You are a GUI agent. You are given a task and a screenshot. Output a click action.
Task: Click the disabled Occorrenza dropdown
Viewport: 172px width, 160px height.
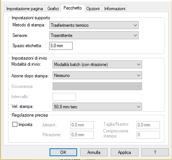(x=97, y=86)
